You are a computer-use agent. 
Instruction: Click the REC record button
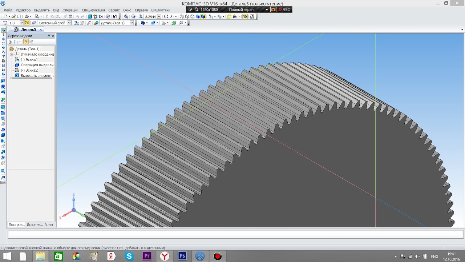[x=284, y=9]
